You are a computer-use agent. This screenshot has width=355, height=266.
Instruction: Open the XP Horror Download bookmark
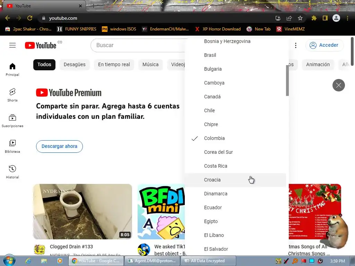coord(218,29)
